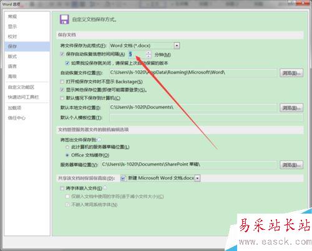312x251 pixels.
Task: Click info icon beside 将签出文件保存到
Action: pos(99,140)
